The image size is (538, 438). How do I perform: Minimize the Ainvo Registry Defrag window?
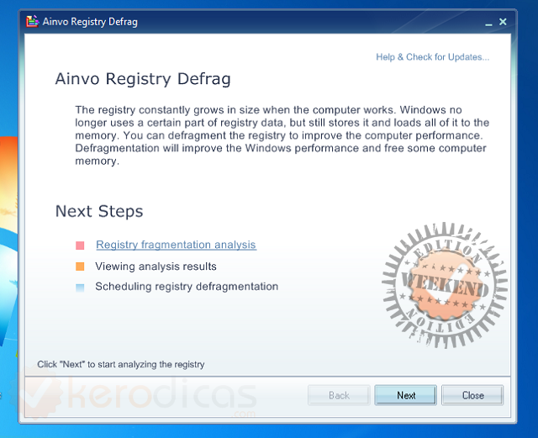tap(488, 23)
